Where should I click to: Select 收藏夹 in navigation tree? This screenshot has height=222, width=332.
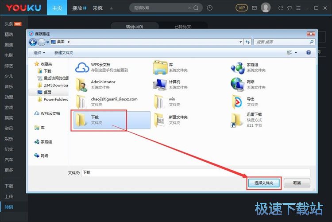(43, 64)
